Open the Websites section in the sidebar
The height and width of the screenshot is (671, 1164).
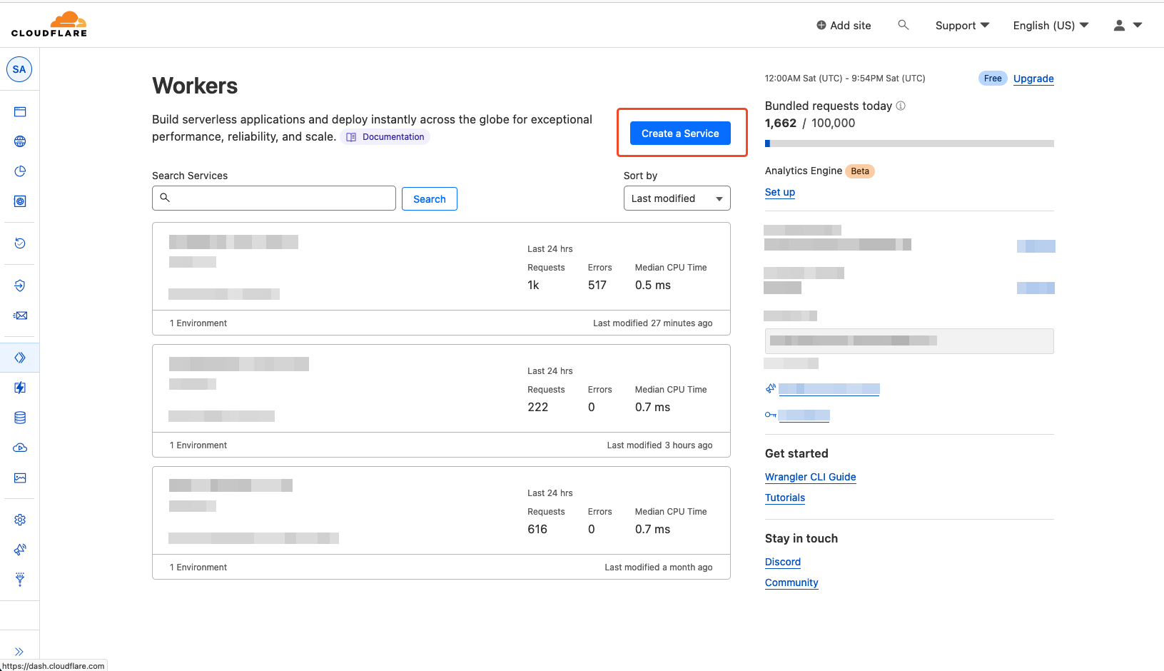[x=19, y=111]
